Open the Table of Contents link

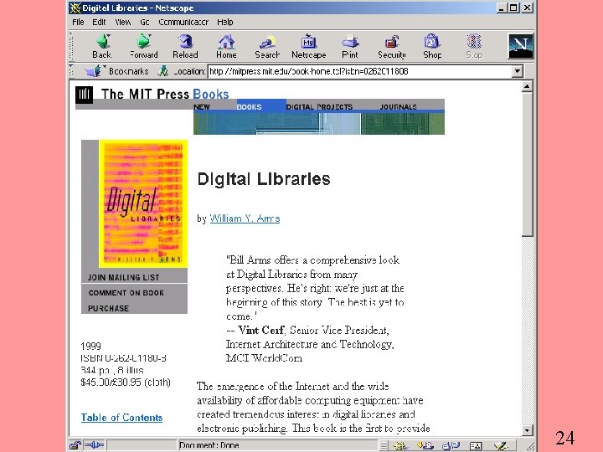[121, 418]
